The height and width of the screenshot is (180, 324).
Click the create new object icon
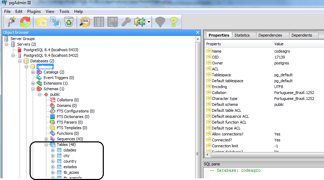click(55, 22)
